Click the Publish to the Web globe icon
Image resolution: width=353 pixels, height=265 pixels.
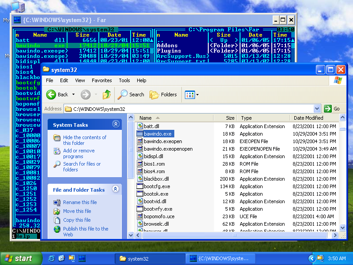tap(57, 229)
